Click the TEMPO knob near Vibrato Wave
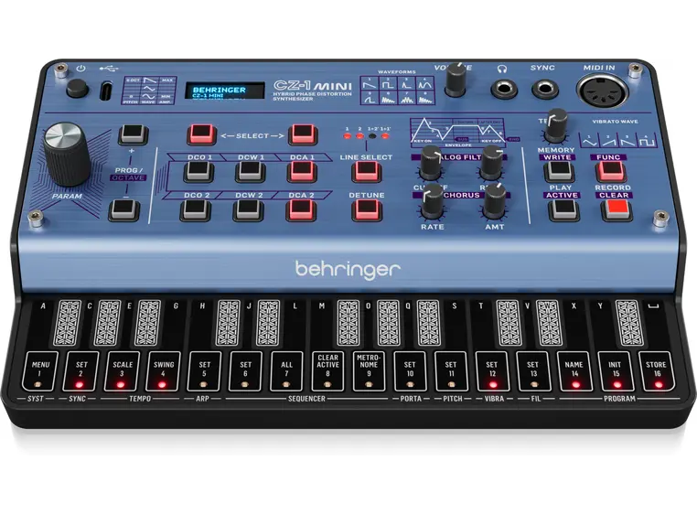Screen dimensions: 697x514 (x=556, y=124)
